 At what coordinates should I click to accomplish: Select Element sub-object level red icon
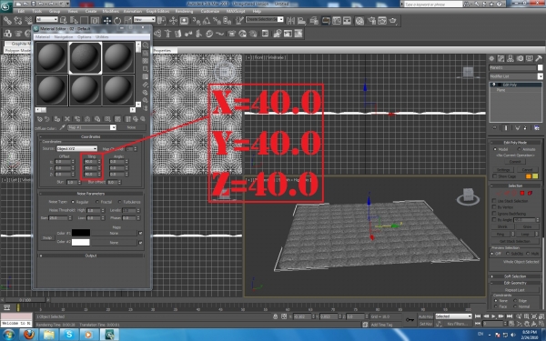click(x=530, y=193)
